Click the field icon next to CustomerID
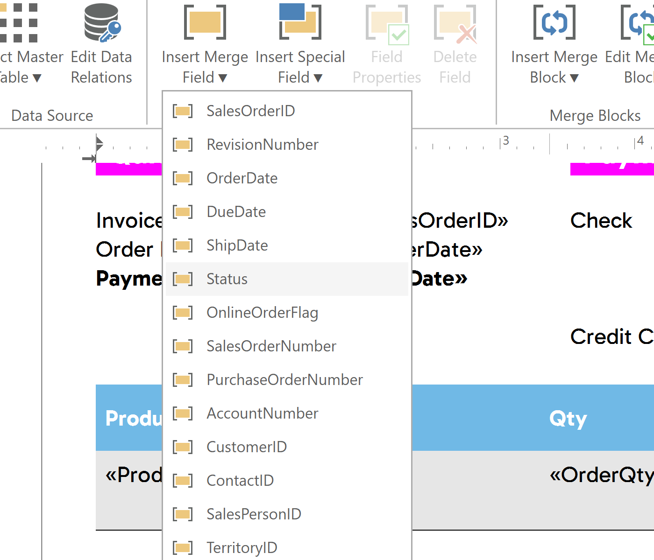The width and height of the screenshot is (654, 560). tap(183, 447)
